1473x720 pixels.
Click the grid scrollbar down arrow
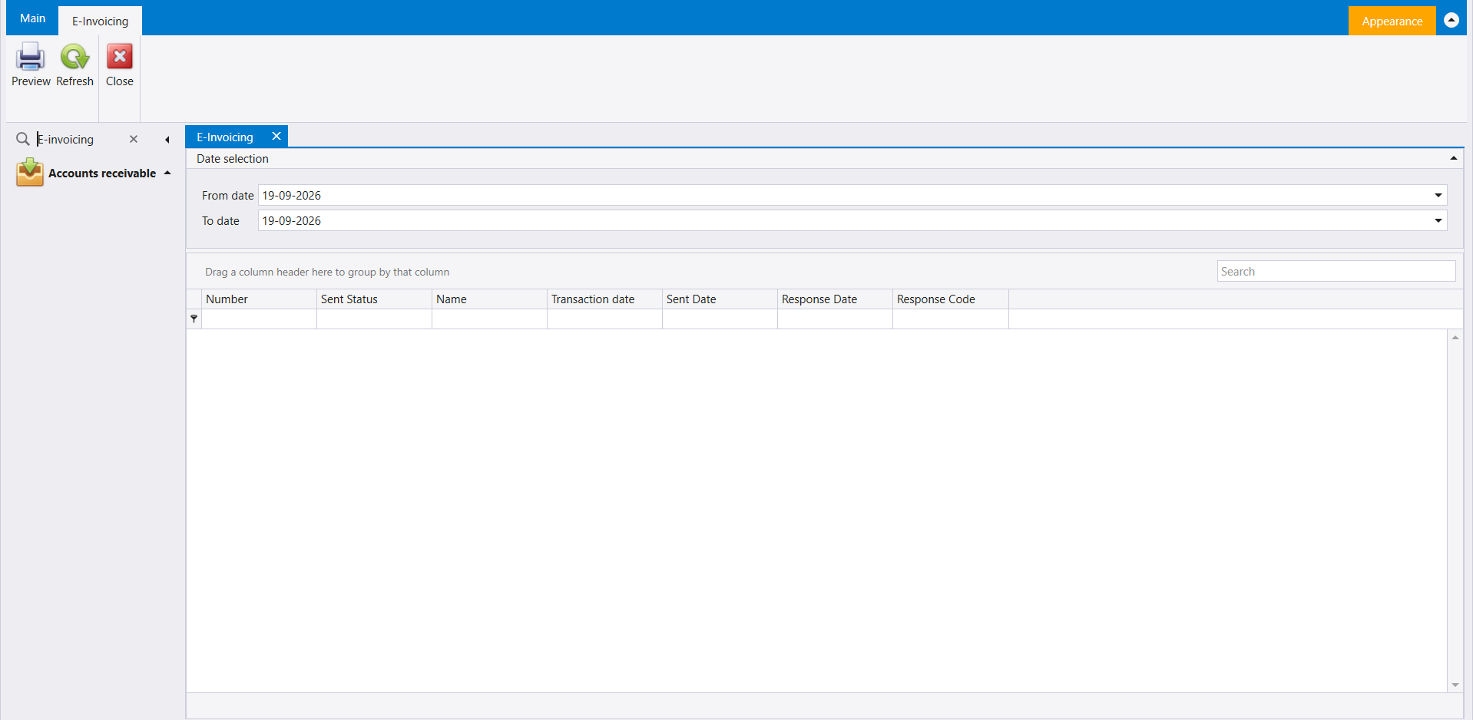pyautogui.click(x=1455, y=685)
